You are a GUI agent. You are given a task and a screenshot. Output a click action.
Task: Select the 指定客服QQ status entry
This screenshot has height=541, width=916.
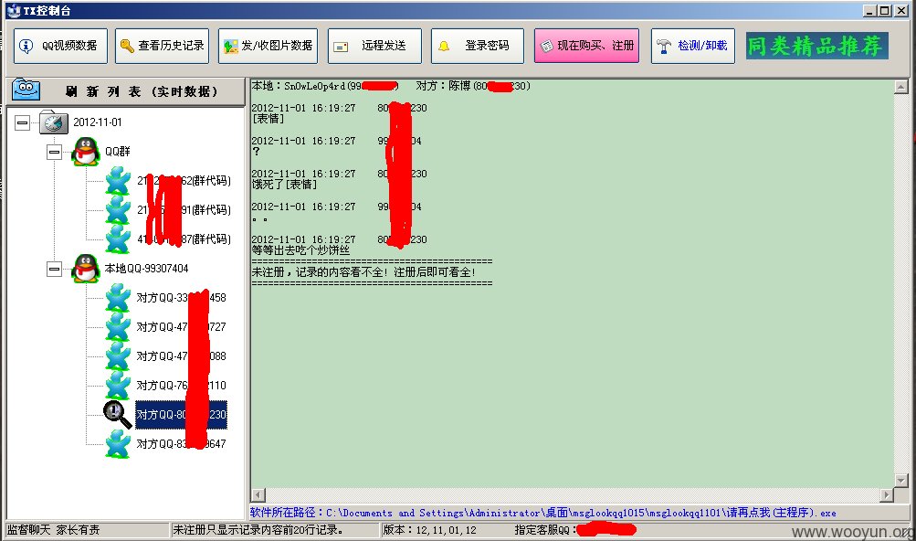574,530
